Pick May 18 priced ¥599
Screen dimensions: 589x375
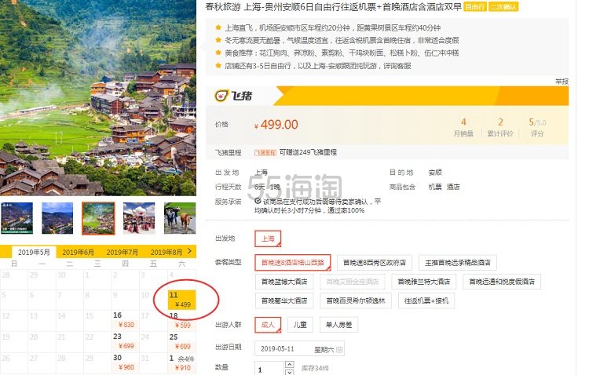tap(182, 320)
